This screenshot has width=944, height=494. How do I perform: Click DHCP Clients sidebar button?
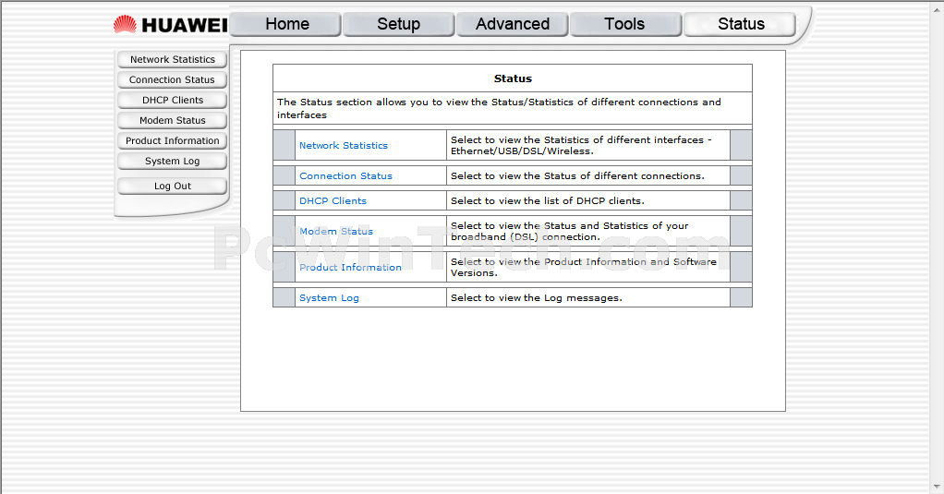click(172, 101)
